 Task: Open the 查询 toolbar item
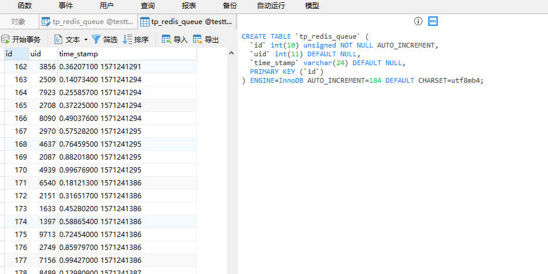(147, 6)
